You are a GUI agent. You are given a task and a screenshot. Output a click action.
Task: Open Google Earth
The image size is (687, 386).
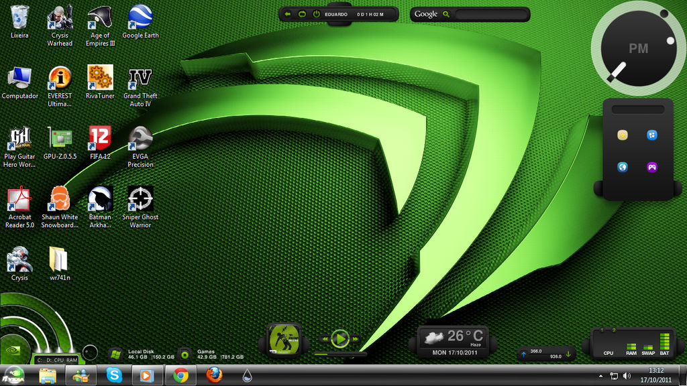(x=140, y=17)
